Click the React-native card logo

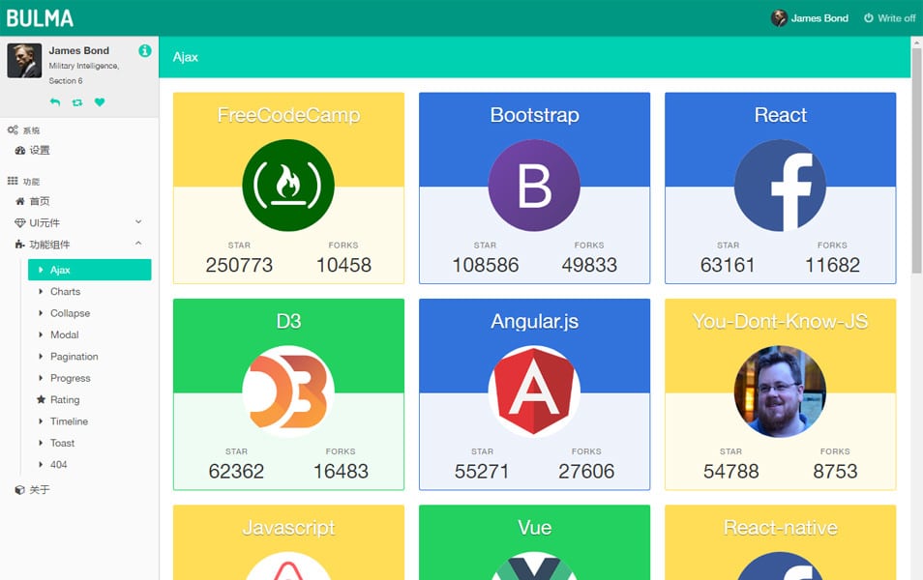[x=780, y=565]
